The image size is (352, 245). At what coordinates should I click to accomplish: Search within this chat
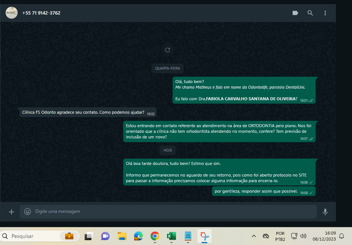click(x=310, y=13)
